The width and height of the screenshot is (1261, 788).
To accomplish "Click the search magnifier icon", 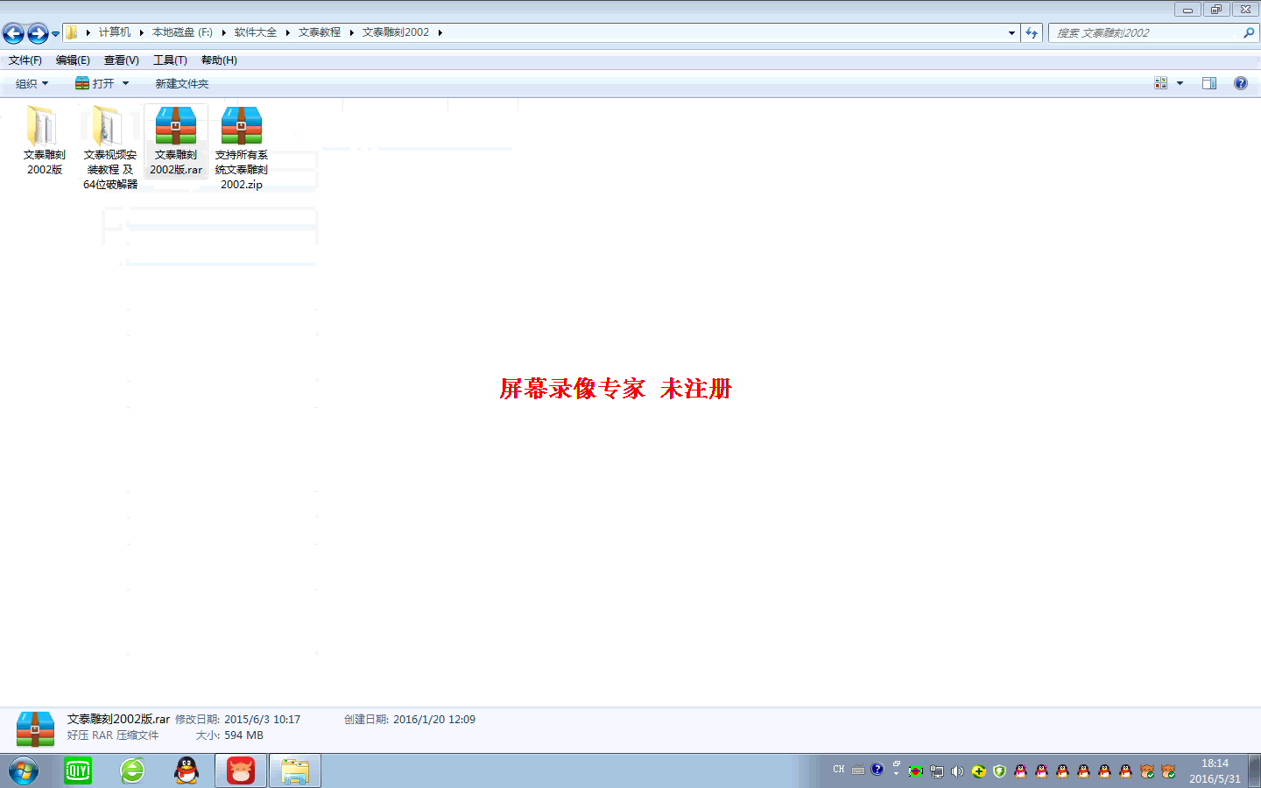I will pos(1249,33).
